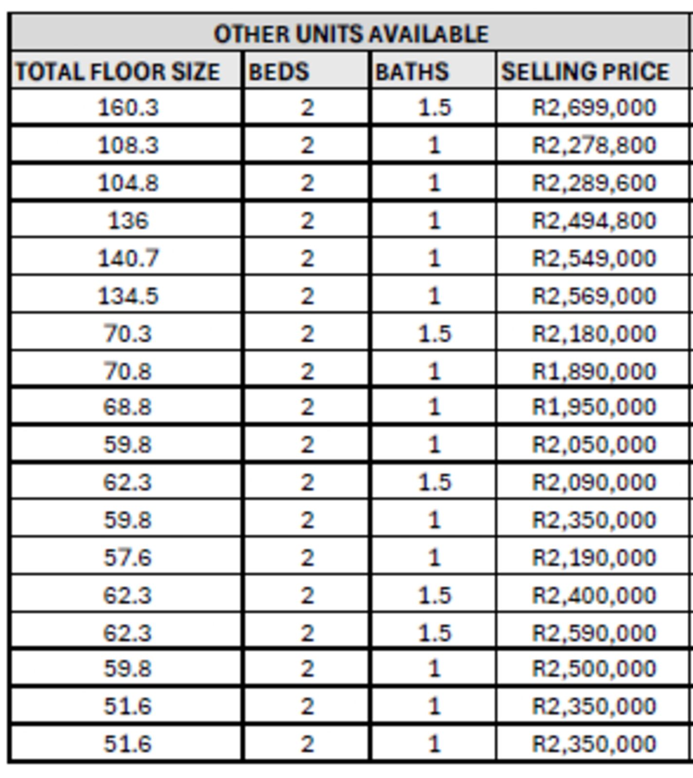Select the cell with floor size 104.8

coord(128,183)
